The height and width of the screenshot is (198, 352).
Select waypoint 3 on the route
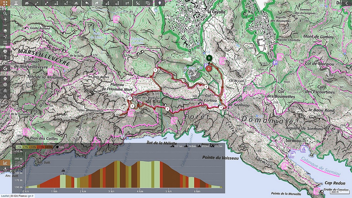coord(133,106)
